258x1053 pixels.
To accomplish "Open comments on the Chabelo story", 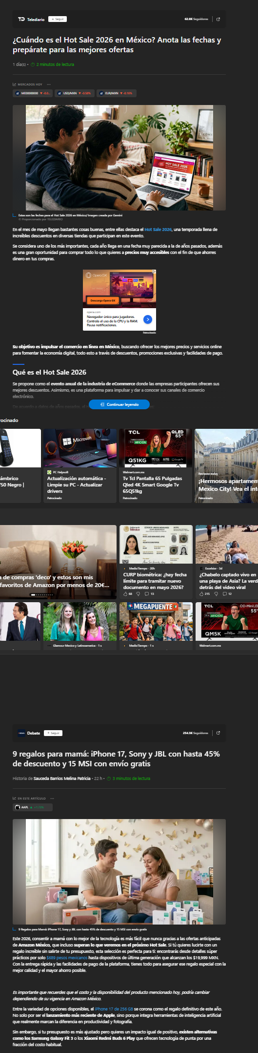I will [x=227, y=594].
